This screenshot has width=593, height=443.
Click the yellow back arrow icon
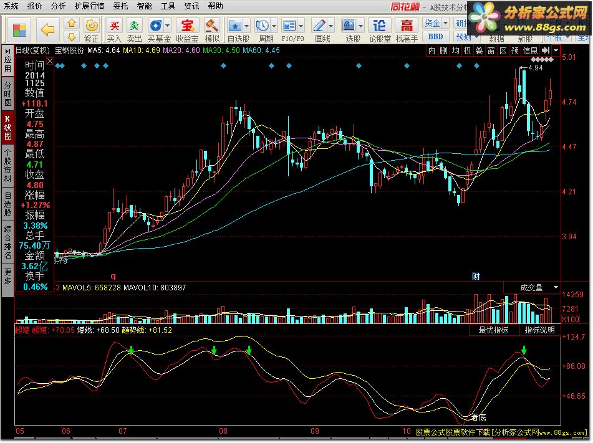coord(48,29)
